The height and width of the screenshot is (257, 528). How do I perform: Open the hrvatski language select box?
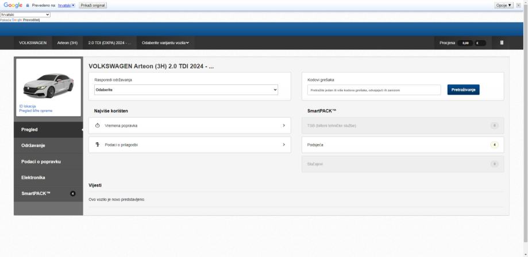[25, 15]
